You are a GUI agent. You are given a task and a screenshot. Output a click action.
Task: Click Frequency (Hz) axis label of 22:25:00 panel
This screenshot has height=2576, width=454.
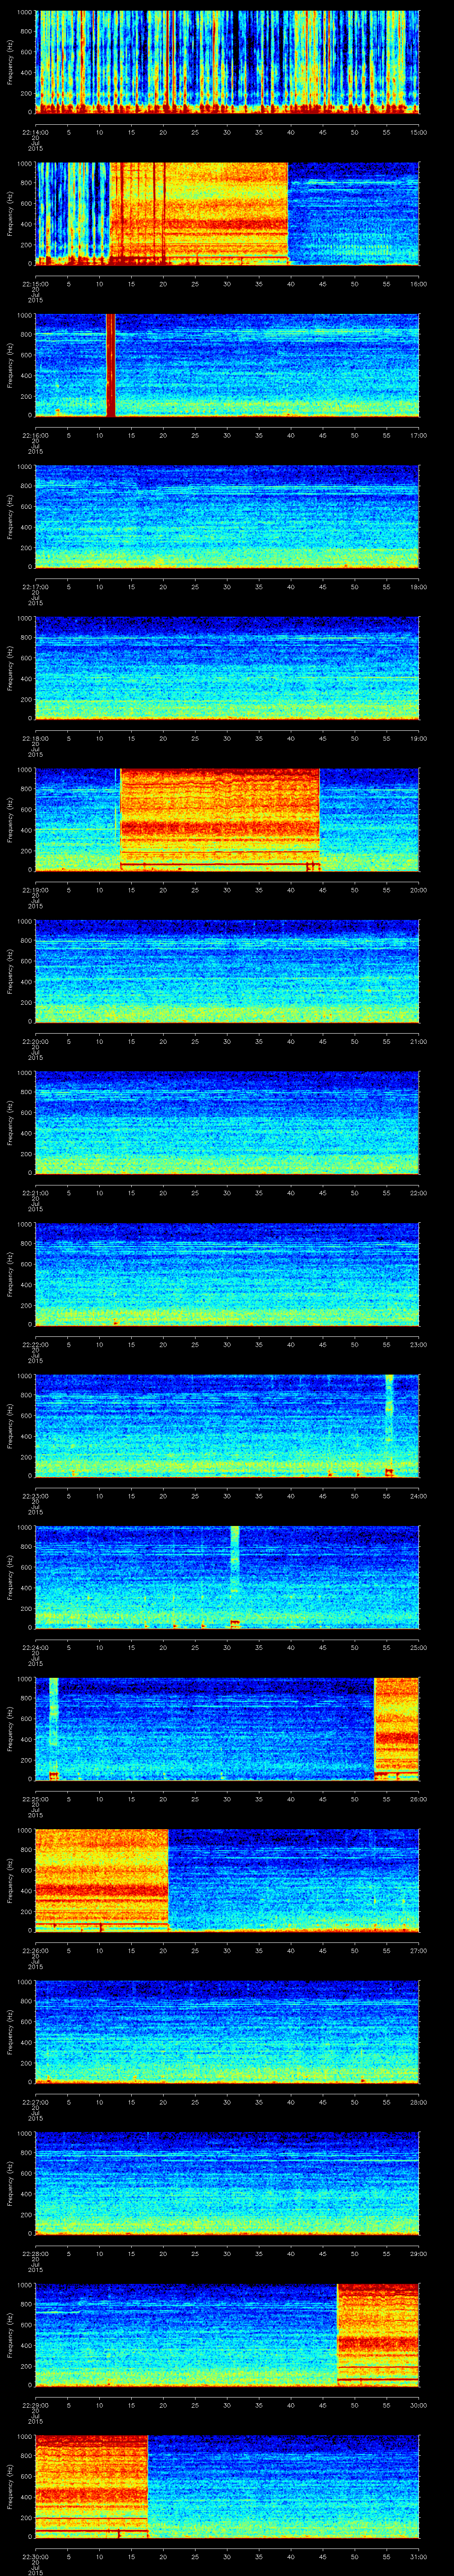(10, 1729)
